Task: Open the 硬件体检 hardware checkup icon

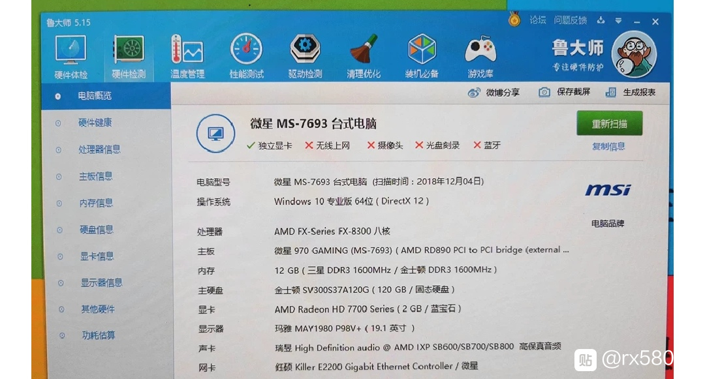Action: (70, 56)
